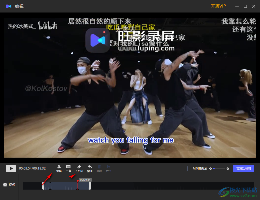Zoom in timeline with plus button
Image resolution: width=260 pixels, height=200 pixels.
(x=228, y=168)
